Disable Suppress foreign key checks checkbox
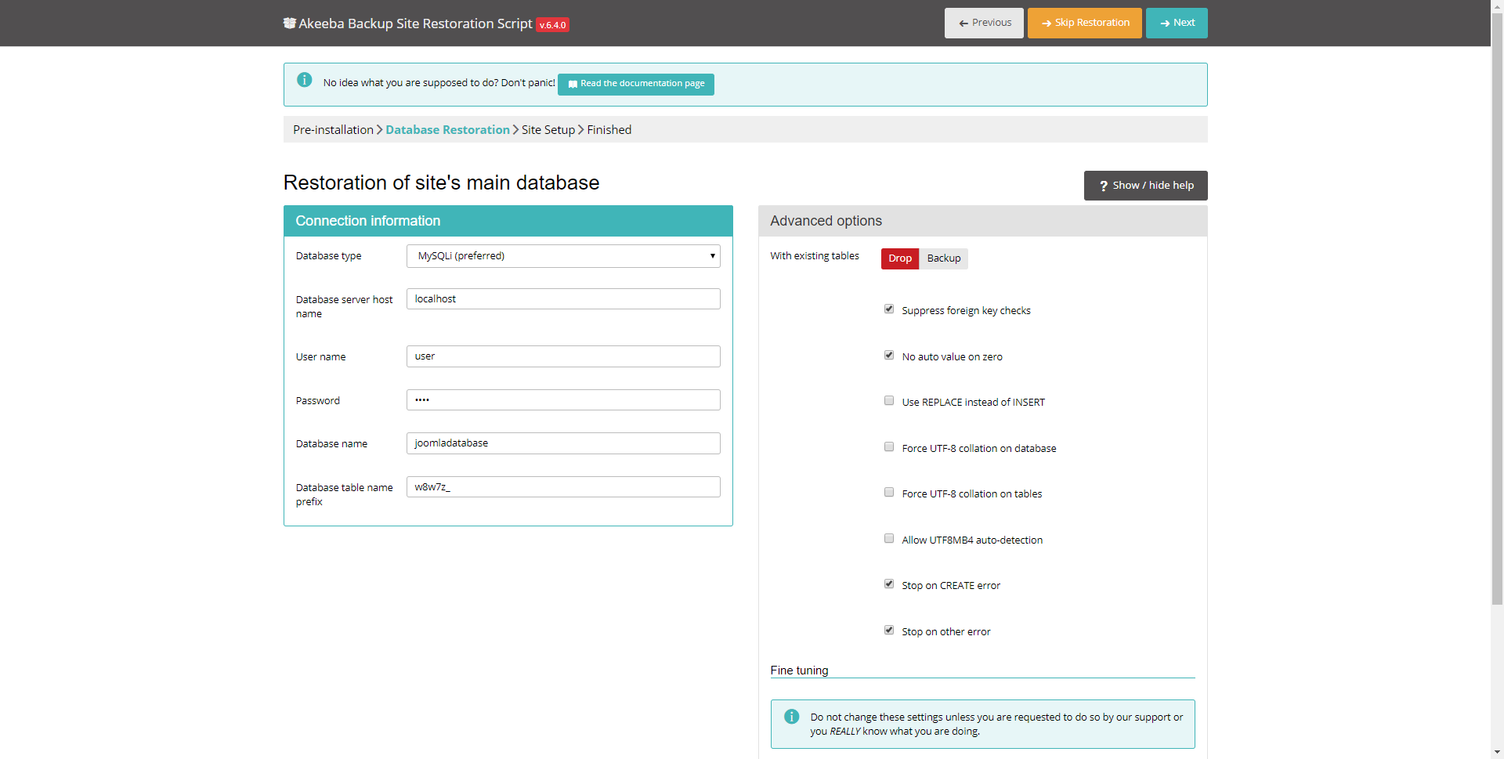 click(x=889, y=309)
